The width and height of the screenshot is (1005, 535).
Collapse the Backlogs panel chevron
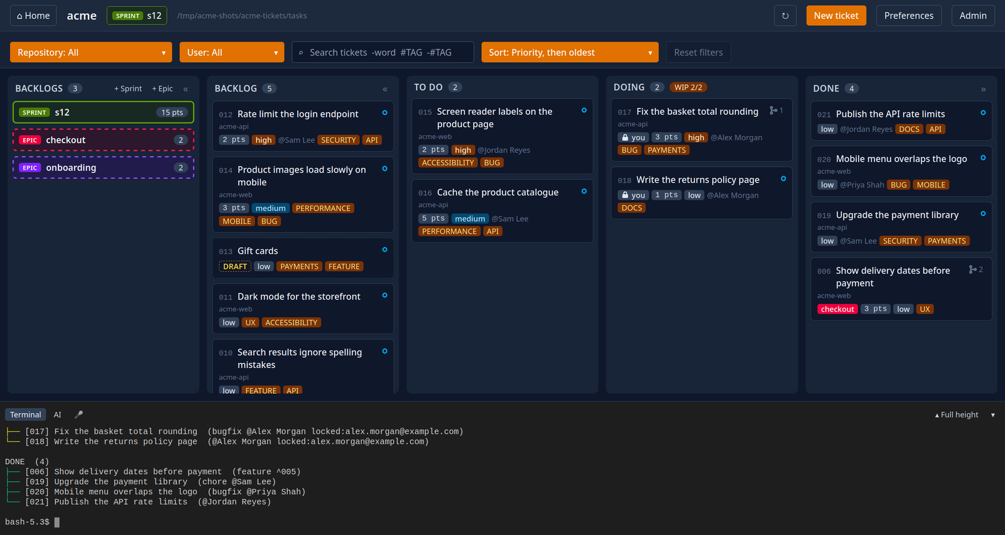(x=186, y=89)
